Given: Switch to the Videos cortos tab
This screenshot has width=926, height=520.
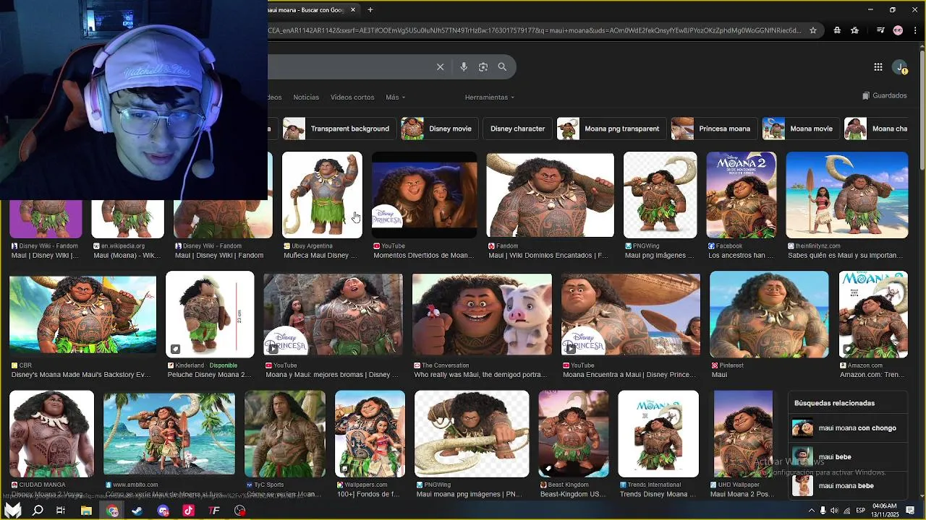Looking at the screenshot, I should (x=352, y=97).
